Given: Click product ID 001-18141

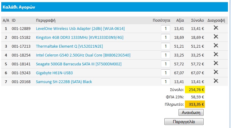Looking at the screenshot, I should click(x=21, y=64).
